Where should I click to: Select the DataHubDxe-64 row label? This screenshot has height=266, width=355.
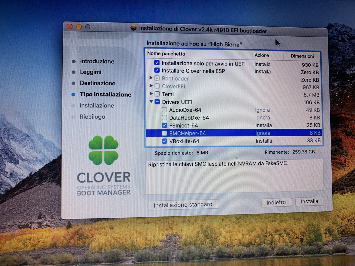point(189,118)
